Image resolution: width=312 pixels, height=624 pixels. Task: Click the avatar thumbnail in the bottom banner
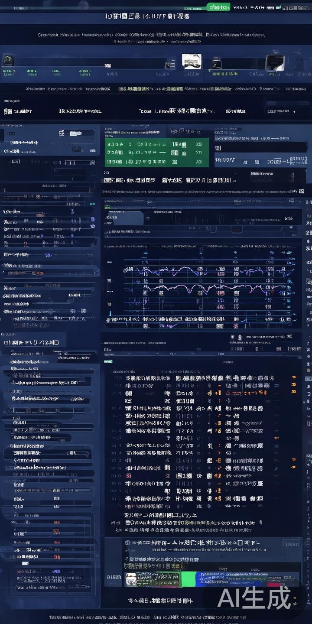[x=131, y=578]
